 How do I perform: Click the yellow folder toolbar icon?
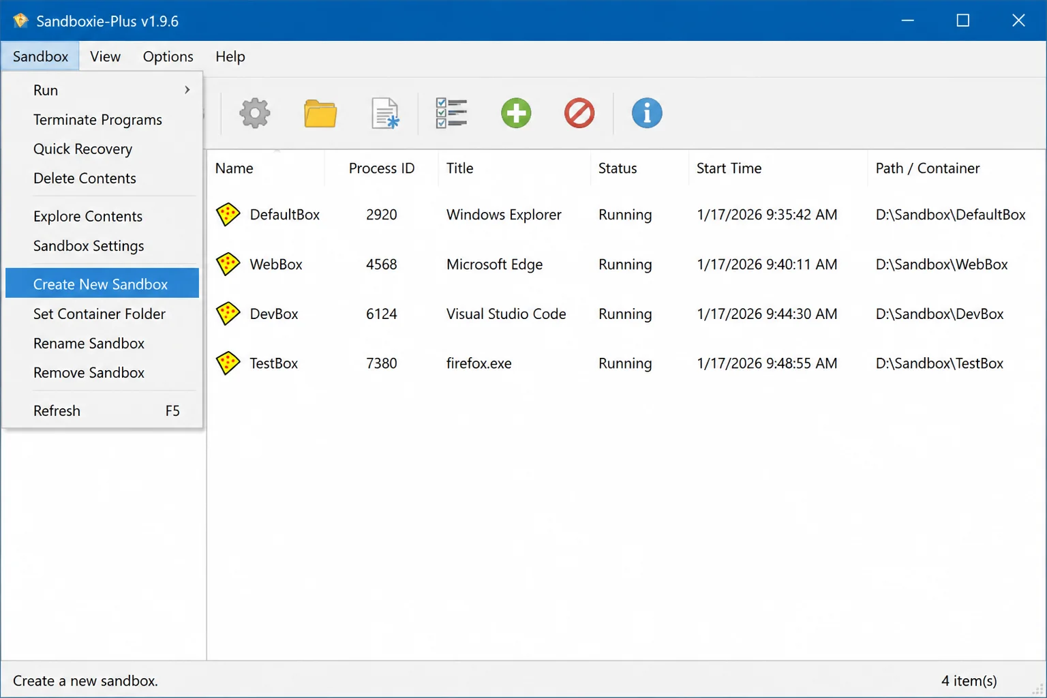click(x=320, y=113)
